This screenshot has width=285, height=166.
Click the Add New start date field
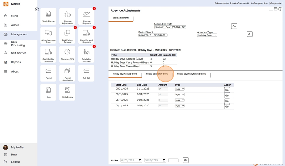pos(131,160)
